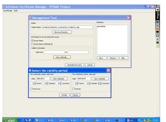Open Internet Explorer from the quick launch area
The image size is (166, 122).
pos(23,120)
